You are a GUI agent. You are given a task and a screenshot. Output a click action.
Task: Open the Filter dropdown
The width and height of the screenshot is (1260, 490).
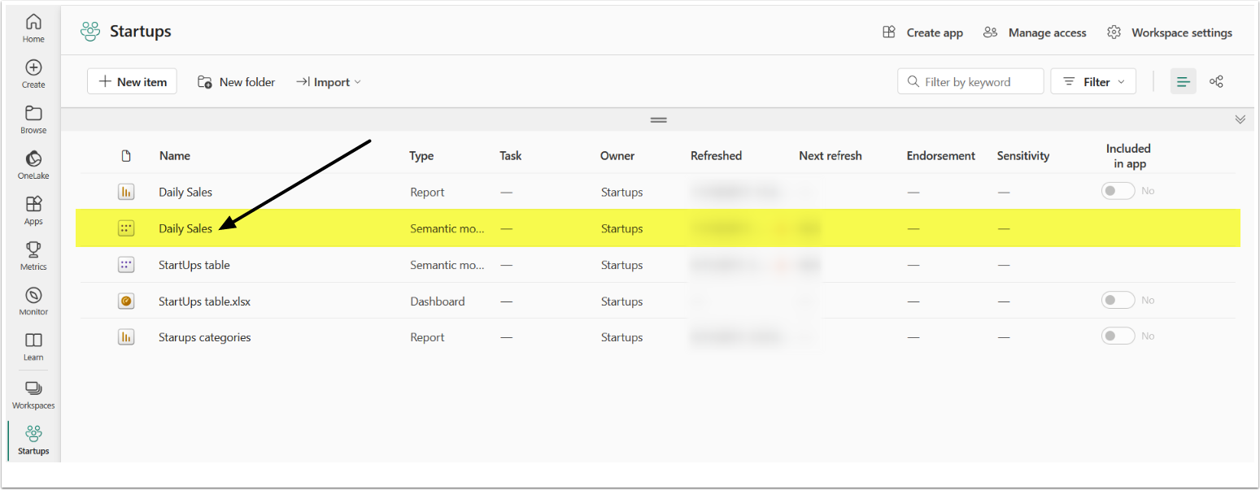click(x=1093, y=81)
